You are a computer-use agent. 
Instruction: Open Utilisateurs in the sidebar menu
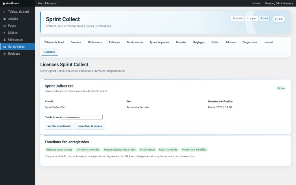(x=17, y=40)
